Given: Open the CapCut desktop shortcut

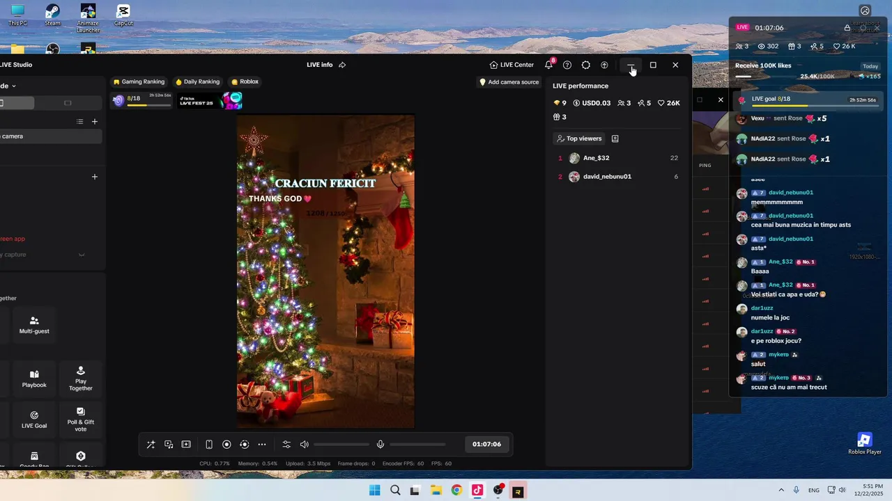Looking at the screenshot, I should point(123,15).
